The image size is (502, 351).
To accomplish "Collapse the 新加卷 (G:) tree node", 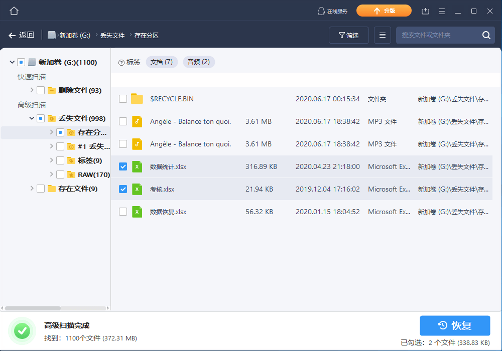I will pyautogui.click(x=12, y=62).
